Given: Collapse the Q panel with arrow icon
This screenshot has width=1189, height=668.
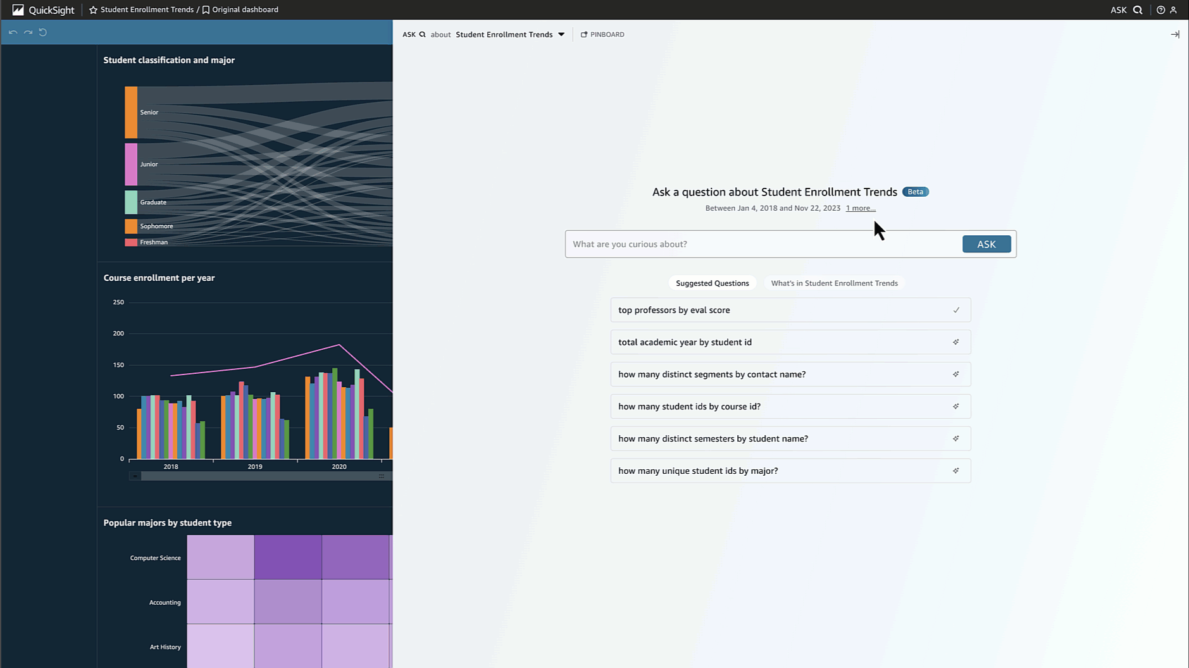Looking at the screenshot, I should click(1175, 34).
